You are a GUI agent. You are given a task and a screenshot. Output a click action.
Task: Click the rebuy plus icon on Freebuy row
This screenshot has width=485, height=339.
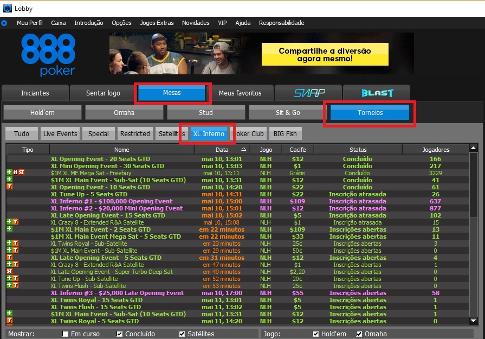(x=9, y=172)
